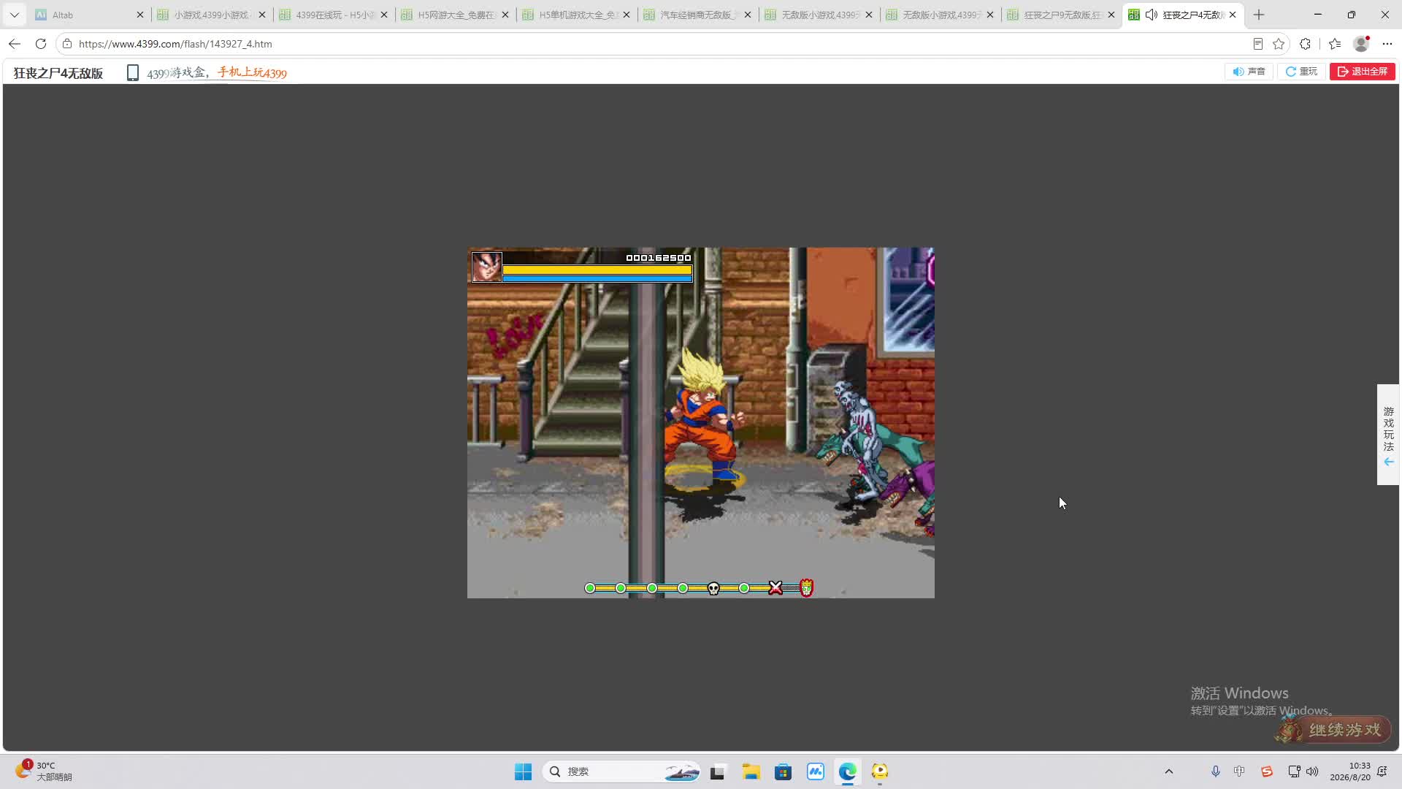Open Task View from taskbar

[717, 771]
